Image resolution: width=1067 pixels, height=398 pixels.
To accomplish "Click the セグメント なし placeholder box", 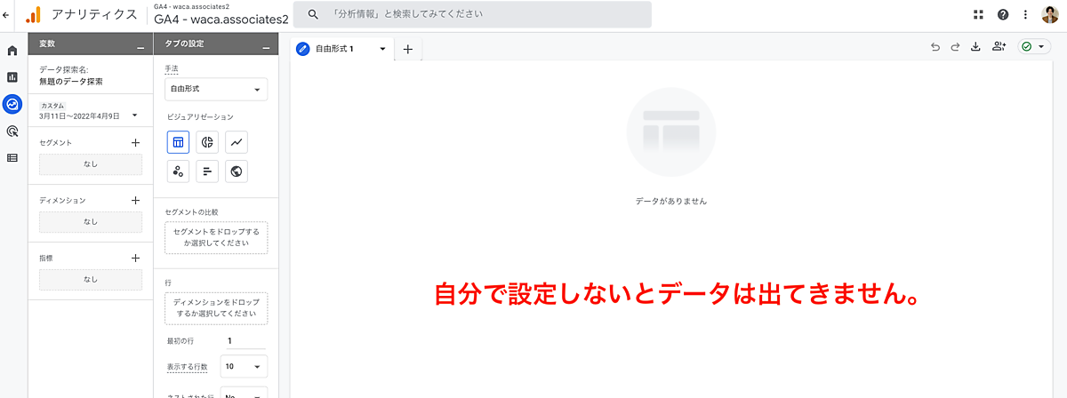I will [91, 164].
